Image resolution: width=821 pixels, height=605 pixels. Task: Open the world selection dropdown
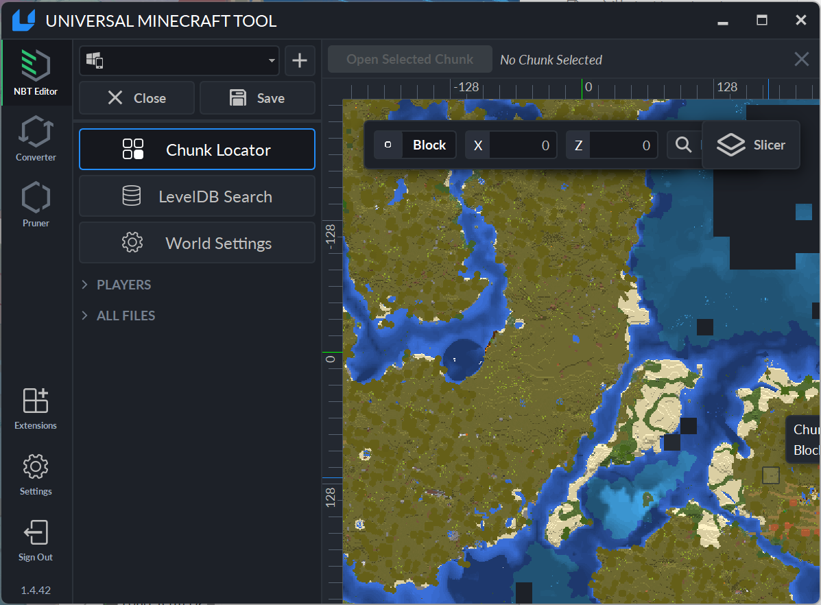pyautogui.click(x=179, y=60)
